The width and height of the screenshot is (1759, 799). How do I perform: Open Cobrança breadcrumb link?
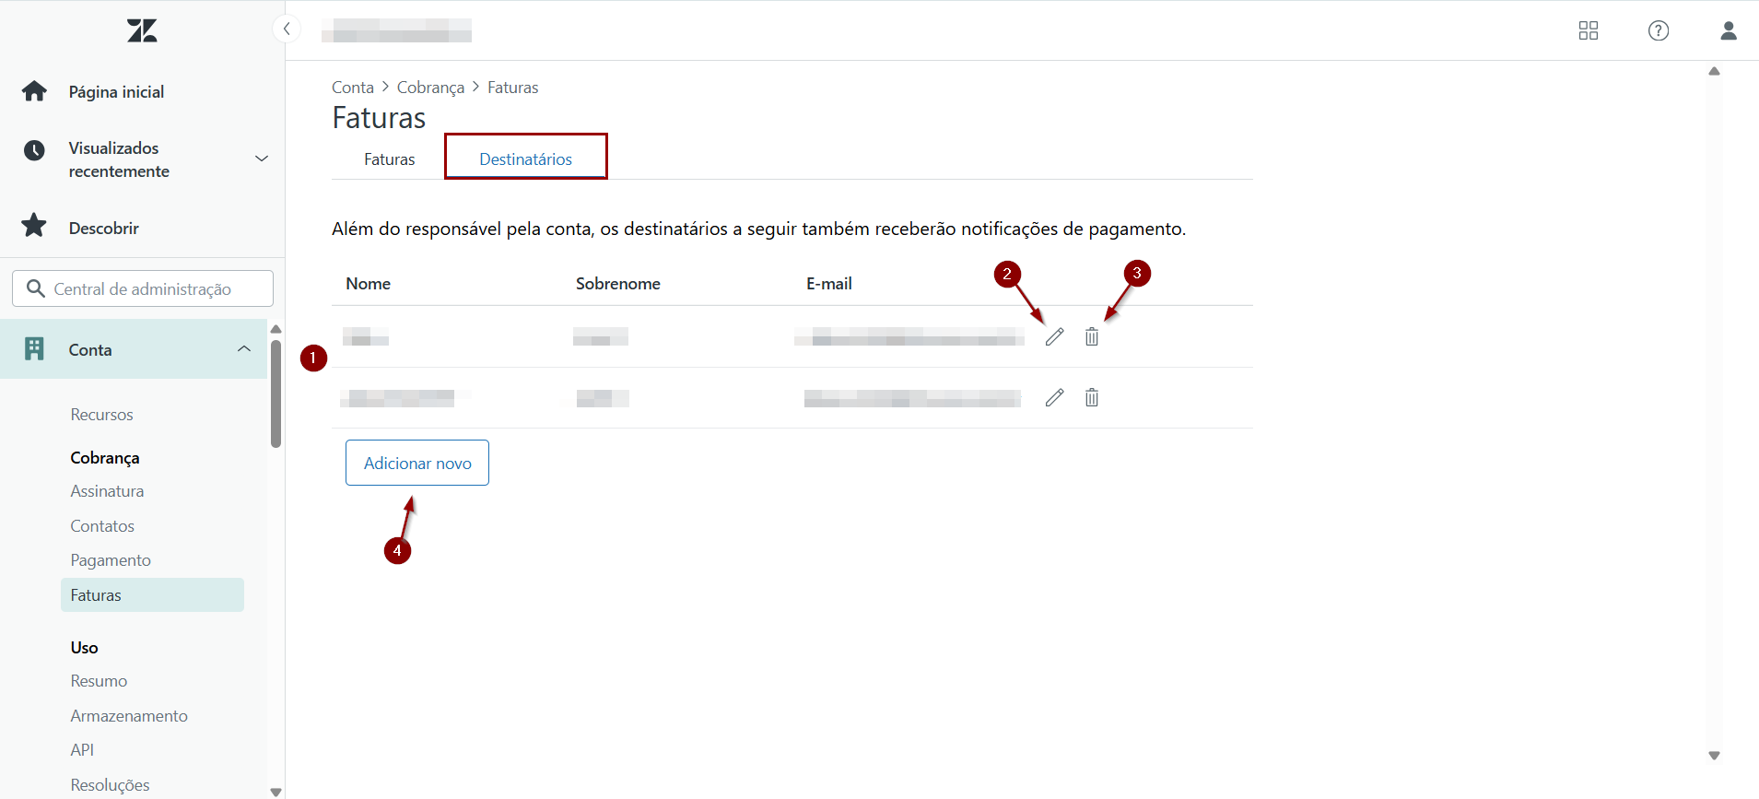pos(430,88)
